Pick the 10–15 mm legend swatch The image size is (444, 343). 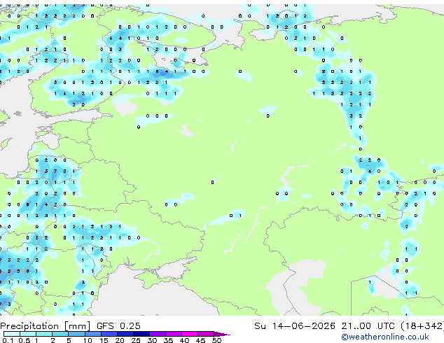click(93, 334)
